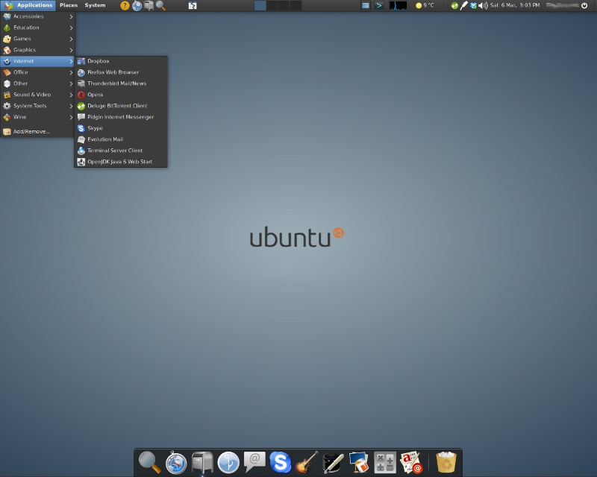This screenshot has height=477, width=597.
Task: Open the @ chat bubble dock icon
Action: pyautogui.click(x=254, y=462)
